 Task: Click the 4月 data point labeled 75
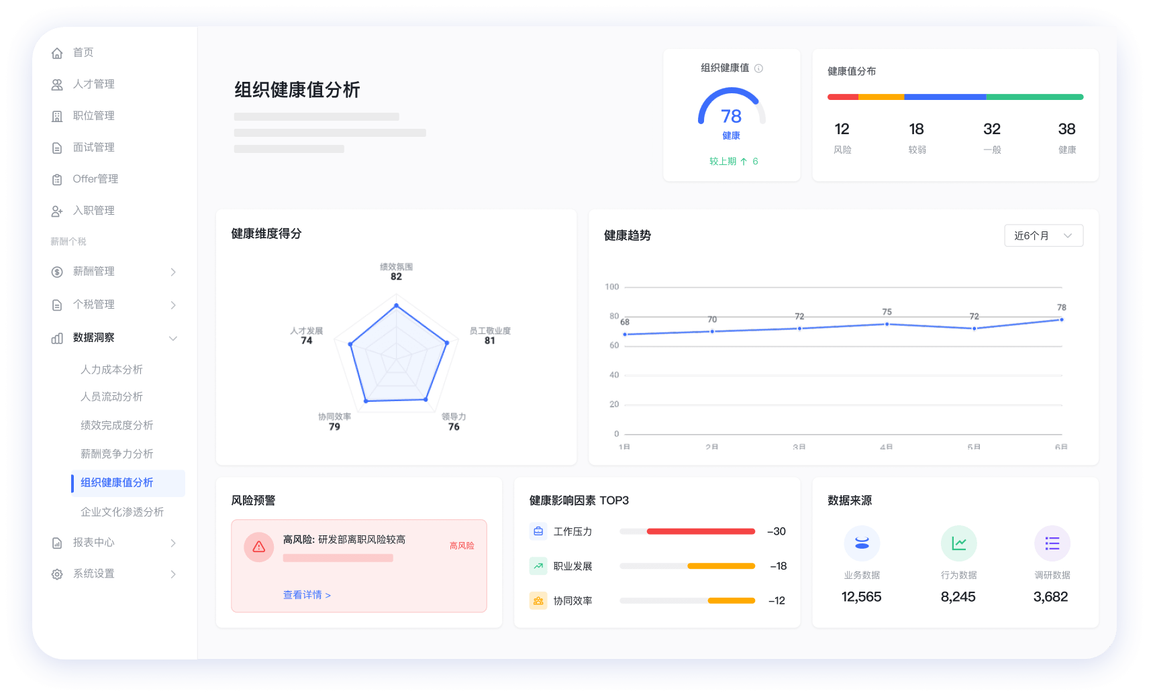[887, 324]
